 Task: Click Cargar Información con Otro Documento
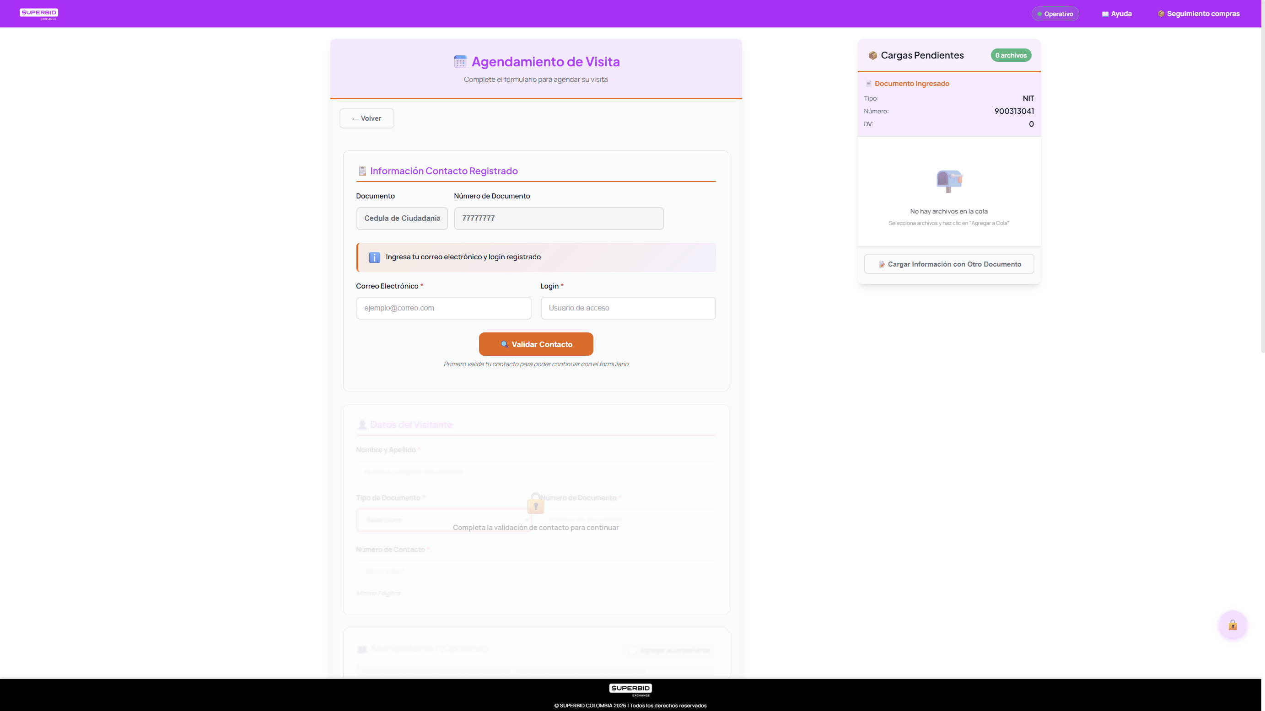click(x=949, y=264)
